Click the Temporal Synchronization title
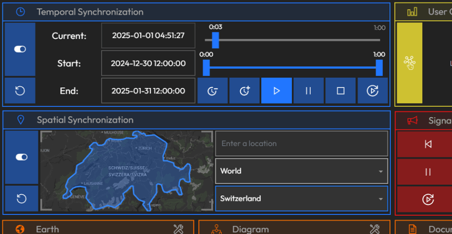 pyautogui.click(x=90, y=12)
